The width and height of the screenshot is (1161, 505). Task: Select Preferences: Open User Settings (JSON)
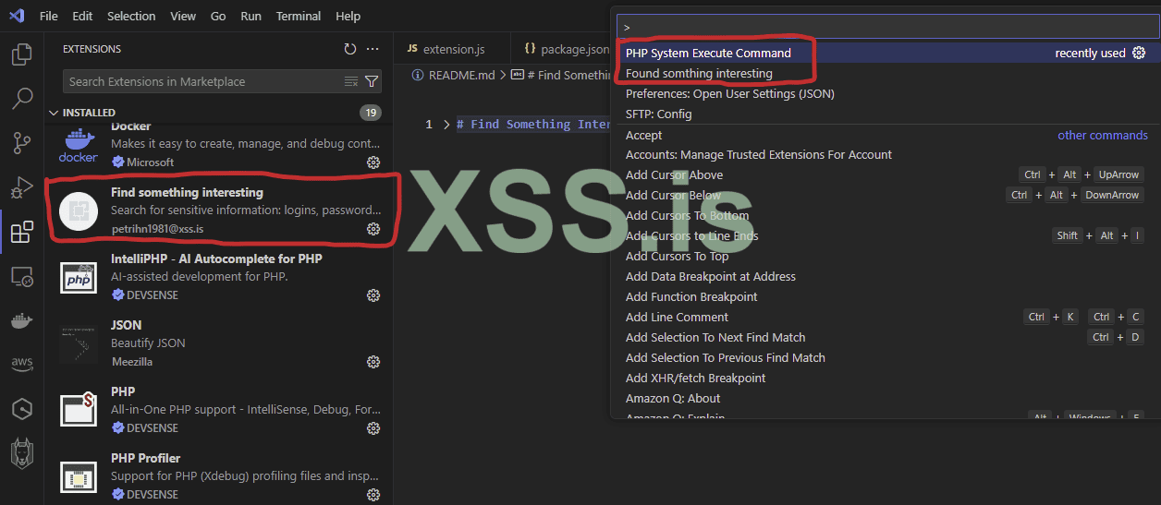pyautogui.click(x=887, y=93)
